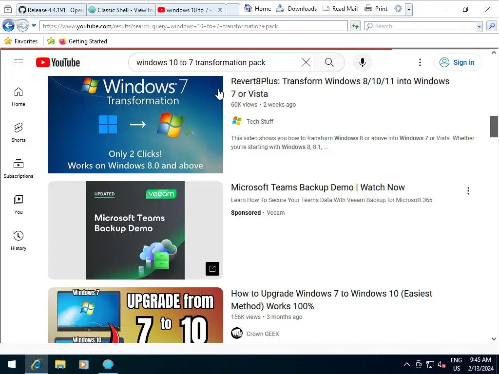Go to Home in YouTube sidebar
Image resolution: width=499 pixels, height=374 pixels.
point(19,97)
